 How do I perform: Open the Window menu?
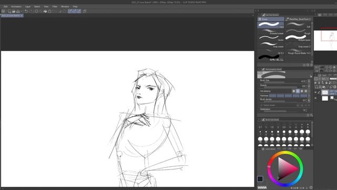(x=65, y=7)
